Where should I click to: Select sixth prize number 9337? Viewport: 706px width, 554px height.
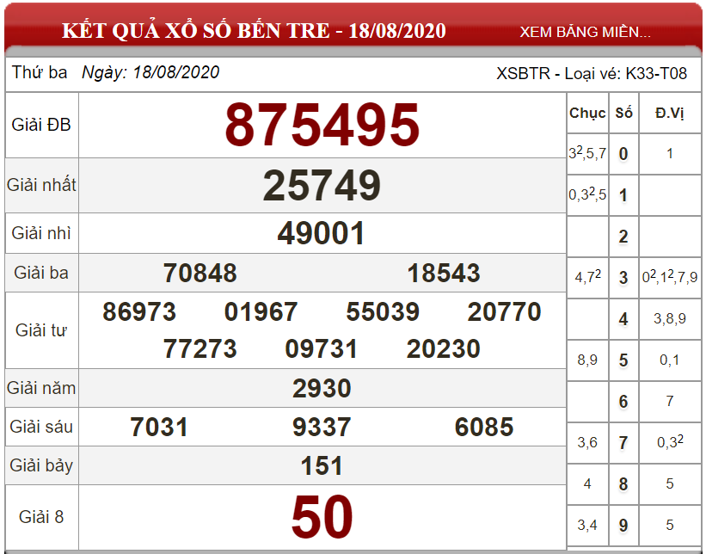pos(322,427)
